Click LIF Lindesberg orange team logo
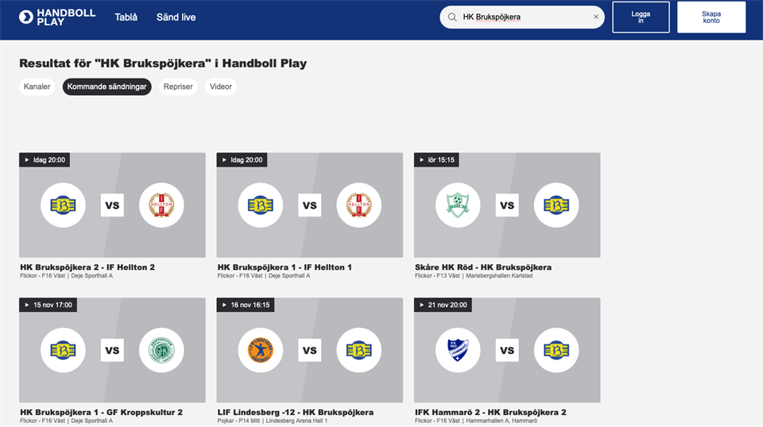 (x=261, y=350)
